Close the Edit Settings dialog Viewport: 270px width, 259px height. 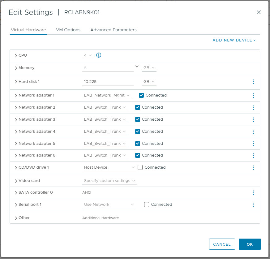coord(259,12)
